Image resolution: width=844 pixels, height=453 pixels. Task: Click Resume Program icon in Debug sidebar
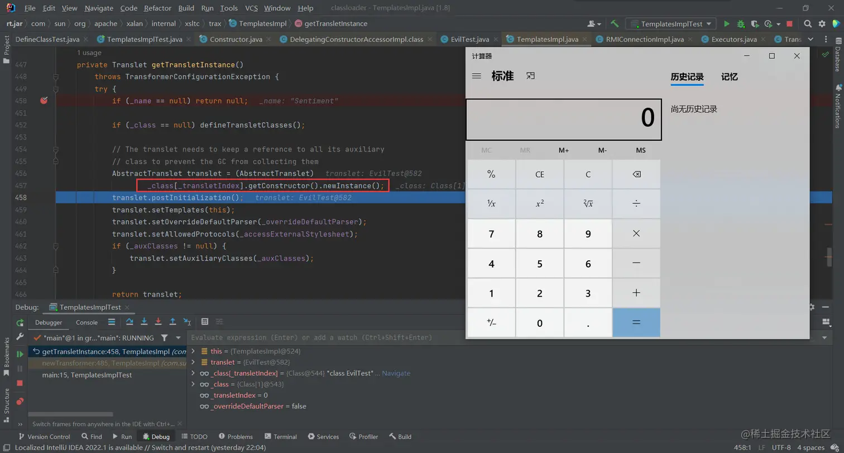(x=20, y=354)
